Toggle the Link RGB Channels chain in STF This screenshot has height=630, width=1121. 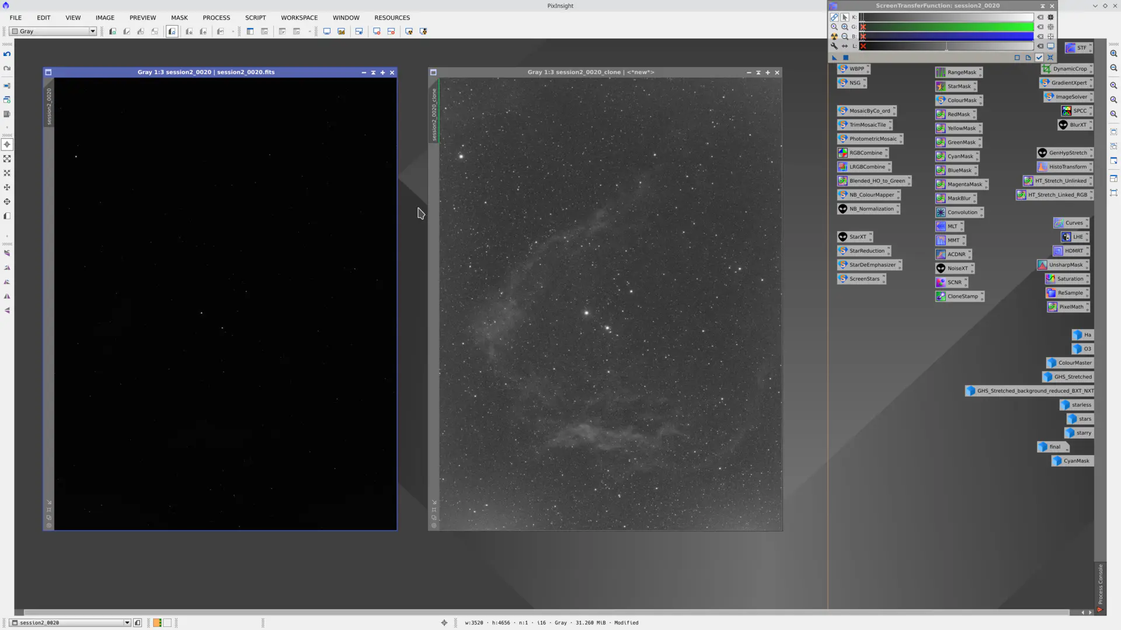point(834,17)
